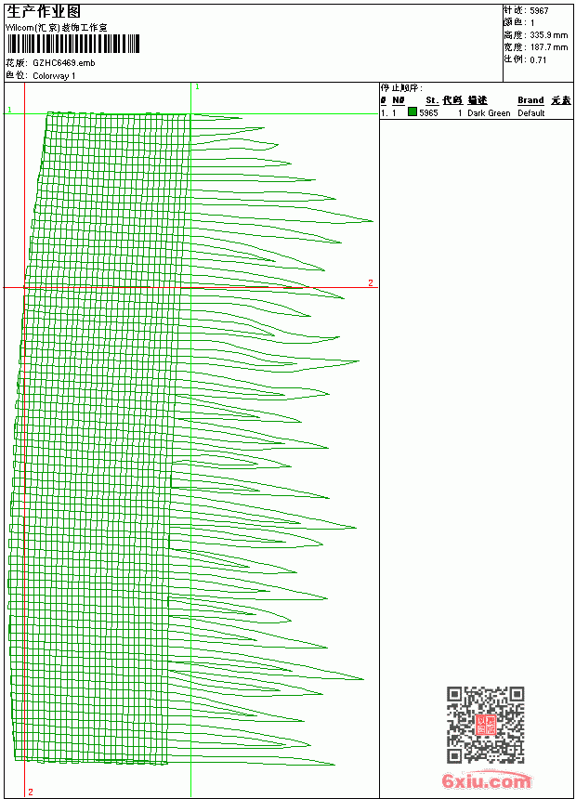Click the red marker 2 at crosshair right end
This screenshot has width=576, height=799.
click(371, 282)
